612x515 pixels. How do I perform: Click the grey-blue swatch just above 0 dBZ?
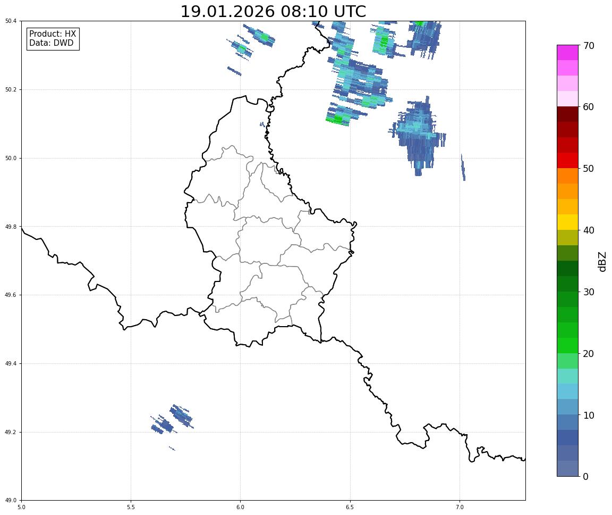[567, 469]
